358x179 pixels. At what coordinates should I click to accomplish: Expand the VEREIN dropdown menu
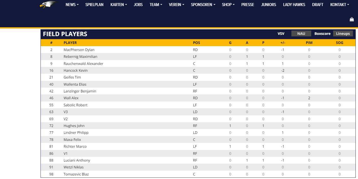pyautogui.click(x=176, y=5)
